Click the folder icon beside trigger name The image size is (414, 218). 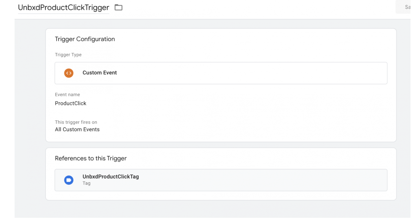pos(118,7)
